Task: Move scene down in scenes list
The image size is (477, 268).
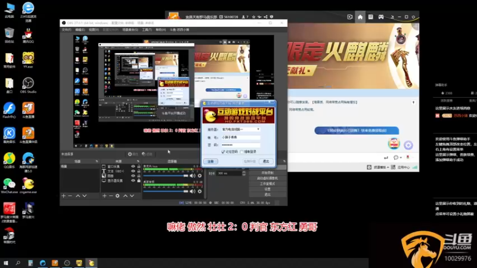Action: 85,196
